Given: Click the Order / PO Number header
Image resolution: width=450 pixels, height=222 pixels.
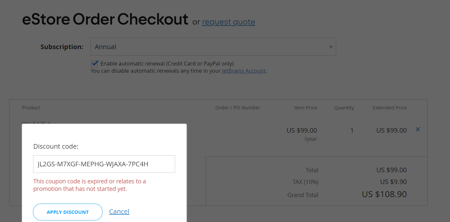Looking at the screenshot, I should 238,108.
